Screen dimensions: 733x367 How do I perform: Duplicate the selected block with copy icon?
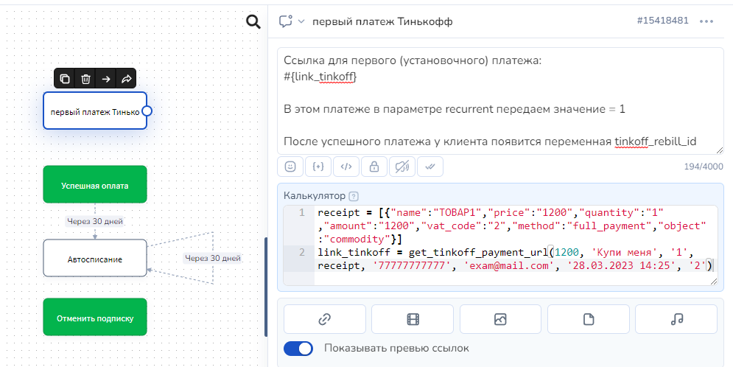pos(65,79)
